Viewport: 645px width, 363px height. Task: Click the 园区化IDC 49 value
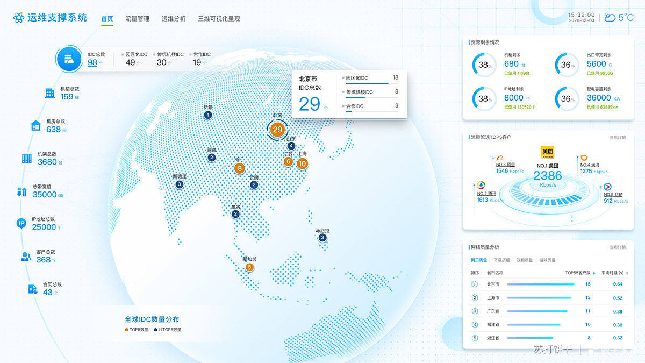tap(130, 62)
